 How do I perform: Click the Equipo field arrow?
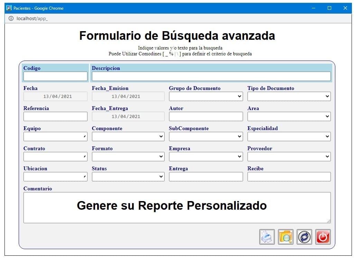[85, 136]
